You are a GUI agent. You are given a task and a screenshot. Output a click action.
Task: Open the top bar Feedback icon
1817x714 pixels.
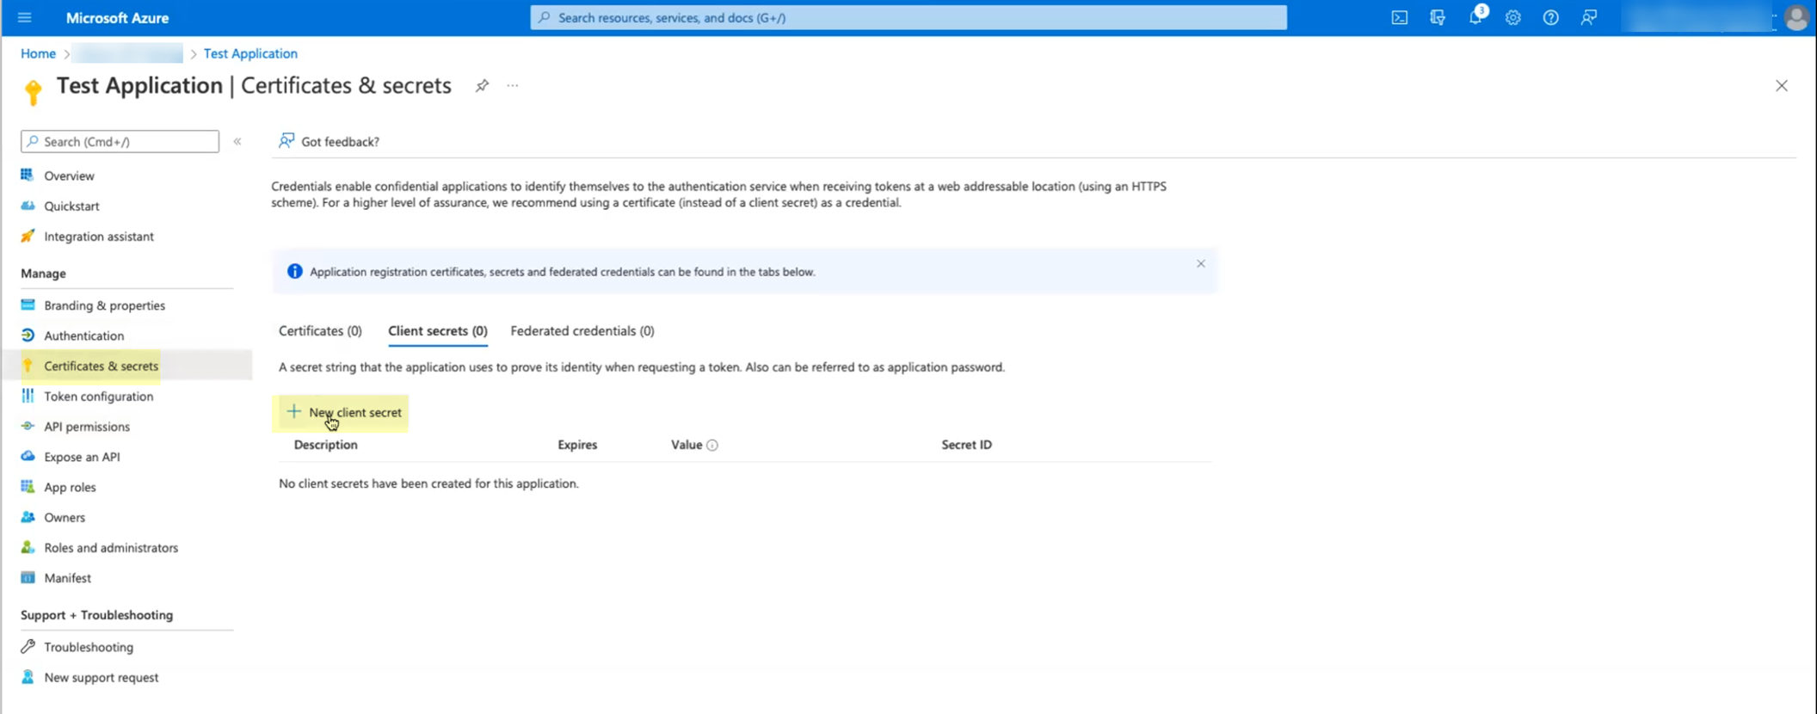(x=1589, y=17)
